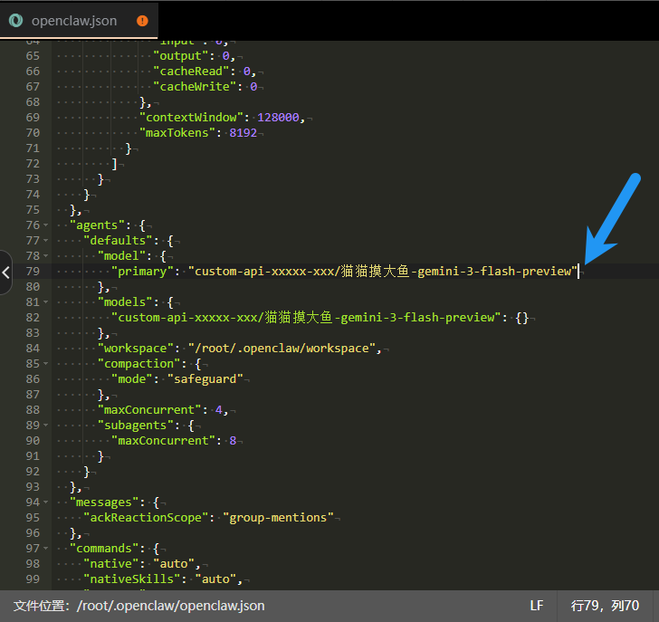Place cursor on the "group-mentions" value
This screenshot has width=659, height=622.
(281, 518)
